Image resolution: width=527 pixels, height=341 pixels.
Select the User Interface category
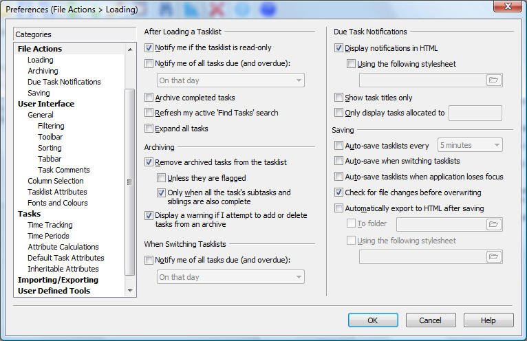(46, 104)
